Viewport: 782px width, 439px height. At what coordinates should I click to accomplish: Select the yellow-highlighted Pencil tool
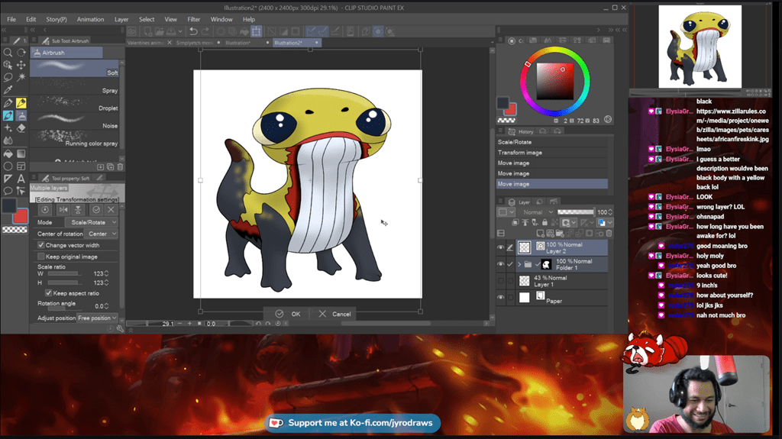pos(21,103)
